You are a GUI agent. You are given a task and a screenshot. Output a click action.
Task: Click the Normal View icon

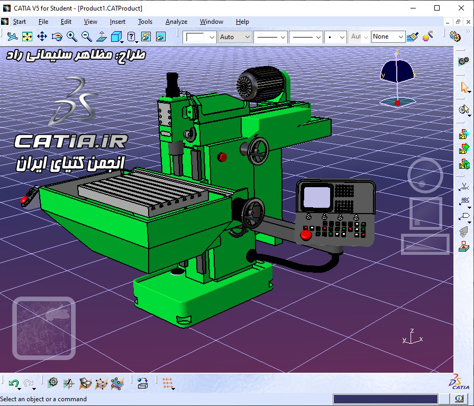pos(102,37)
